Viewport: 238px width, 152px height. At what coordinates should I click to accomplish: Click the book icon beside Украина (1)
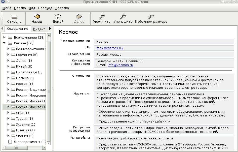(x=13, y=124)
